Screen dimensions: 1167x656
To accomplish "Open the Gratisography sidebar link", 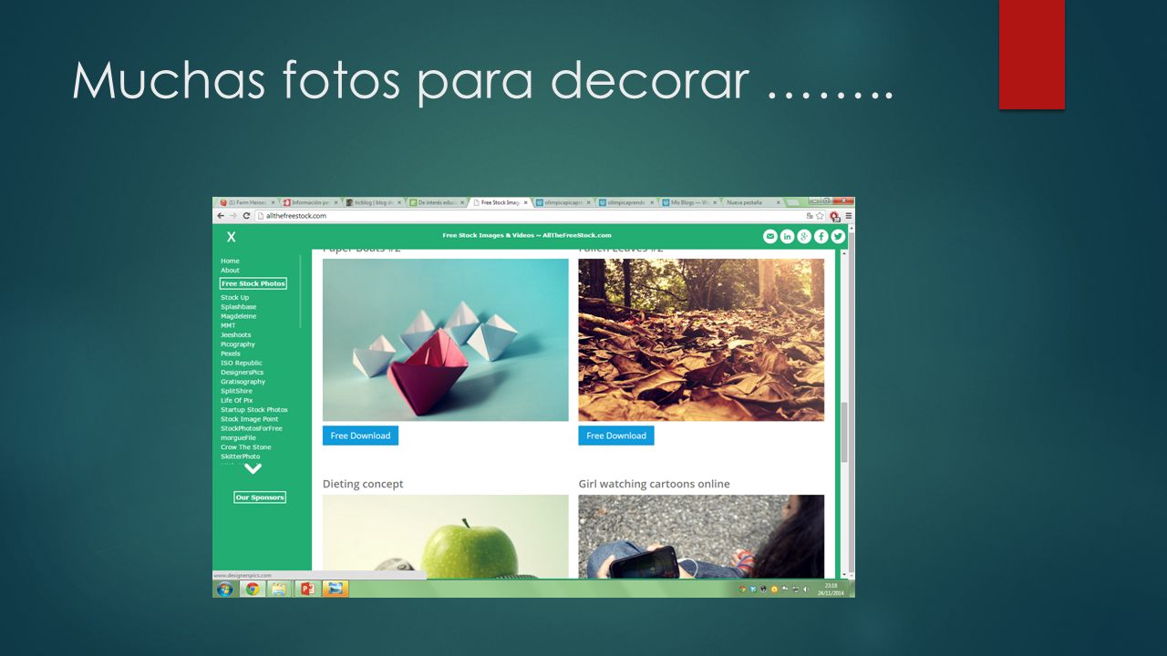I will click(x=243, y=382).
